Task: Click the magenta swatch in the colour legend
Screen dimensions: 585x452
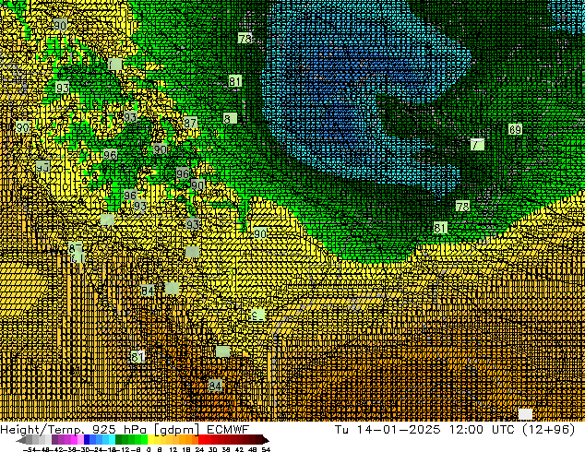Action: [x=74, y=439]
